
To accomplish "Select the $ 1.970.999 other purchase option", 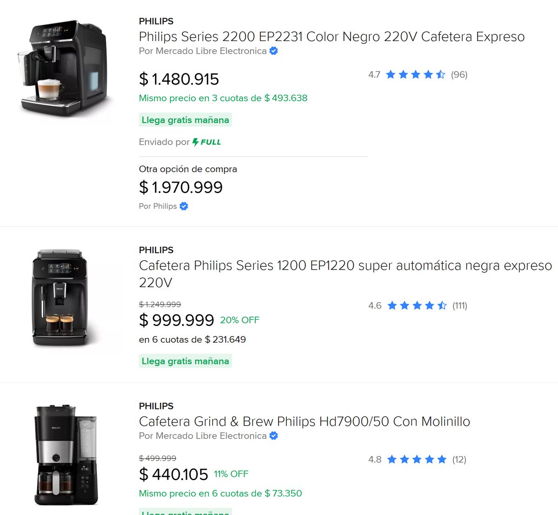I will point(181,187).
